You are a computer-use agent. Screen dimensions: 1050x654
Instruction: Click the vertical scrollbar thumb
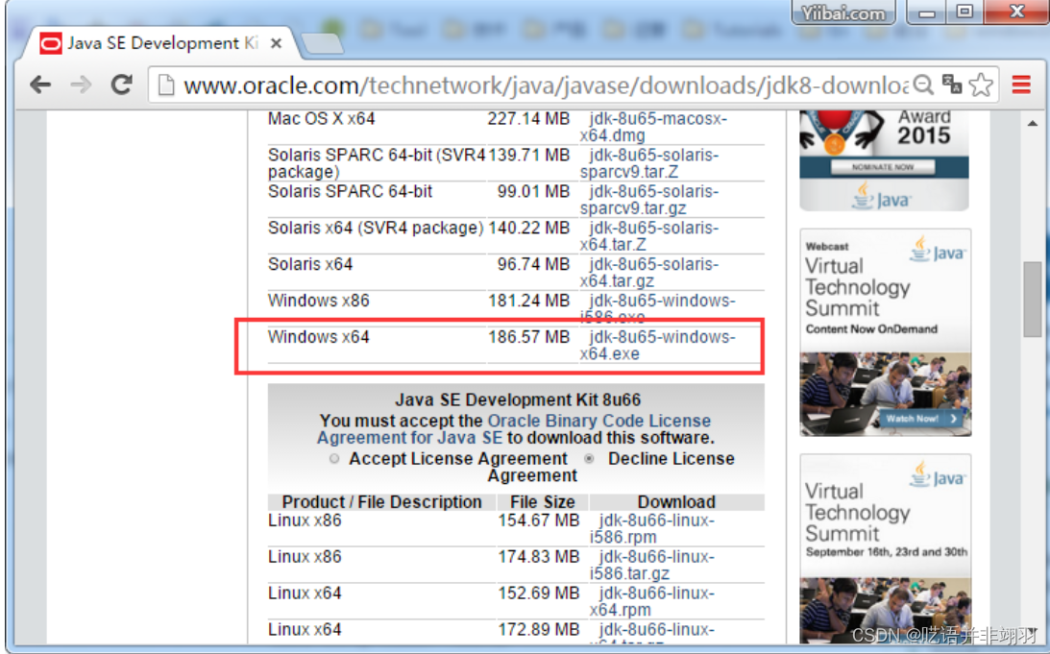click(x=1032, y=300)
